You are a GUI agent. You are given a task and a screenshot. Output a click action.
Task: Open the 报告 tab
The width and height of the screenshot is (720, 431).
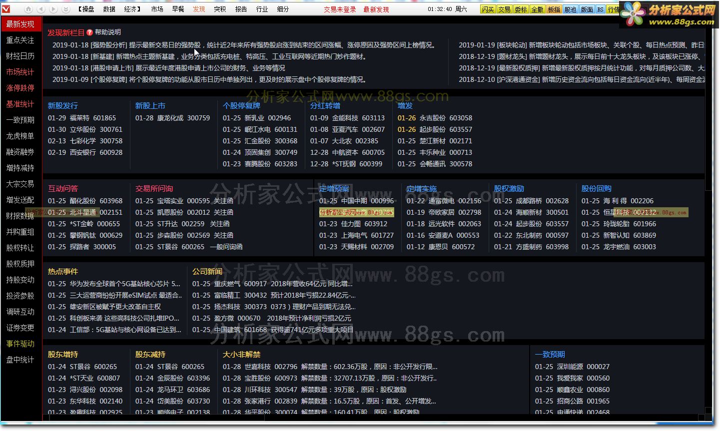pos(241,9)
